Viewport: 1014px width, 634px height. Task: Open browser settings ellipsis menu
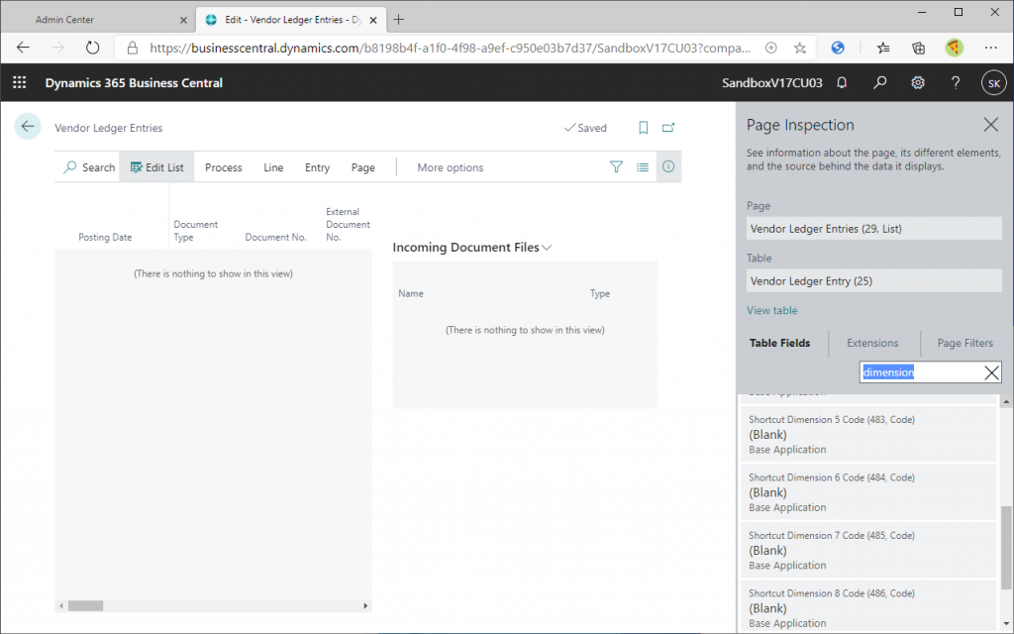click(990, 48)
